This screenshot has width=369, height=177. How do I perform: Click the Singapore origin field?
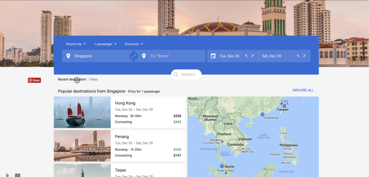click(97, 56)
